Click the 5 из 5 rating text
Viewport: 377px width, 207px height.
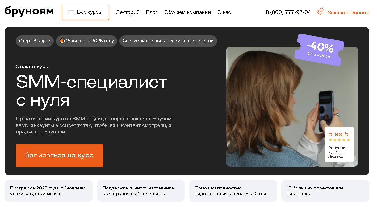338,134
